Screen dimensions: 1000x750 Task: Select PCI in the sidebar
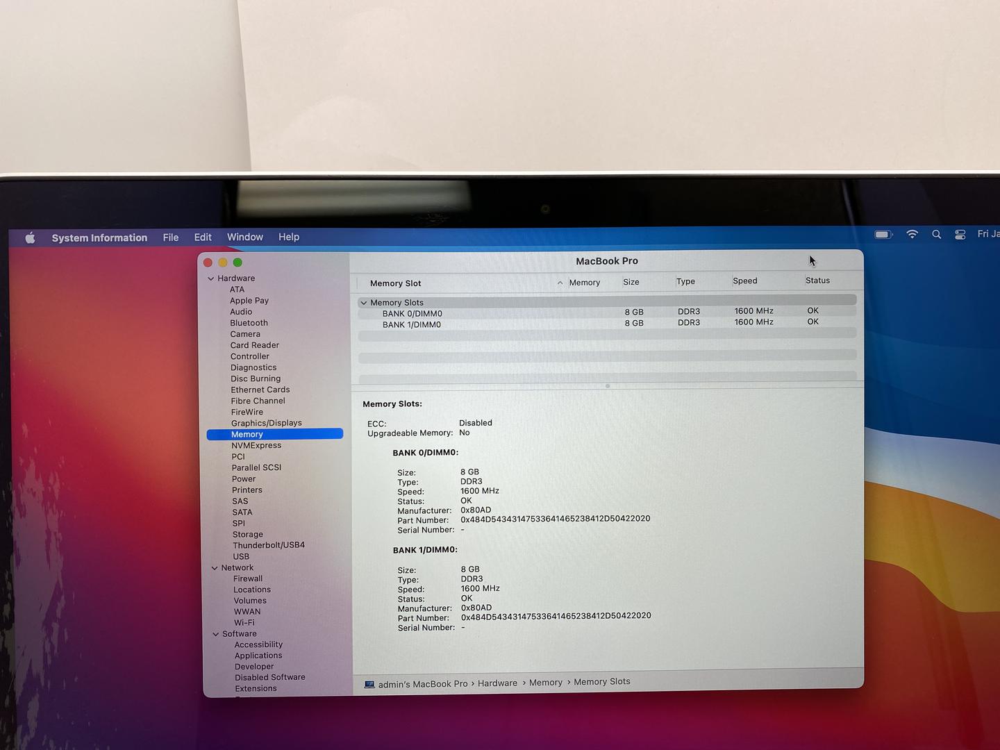coord(238,456)
